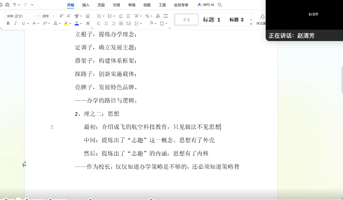Open line spacing options
Image resolution: width=343 pixels, height=200 pixels.
pos(137,24)
